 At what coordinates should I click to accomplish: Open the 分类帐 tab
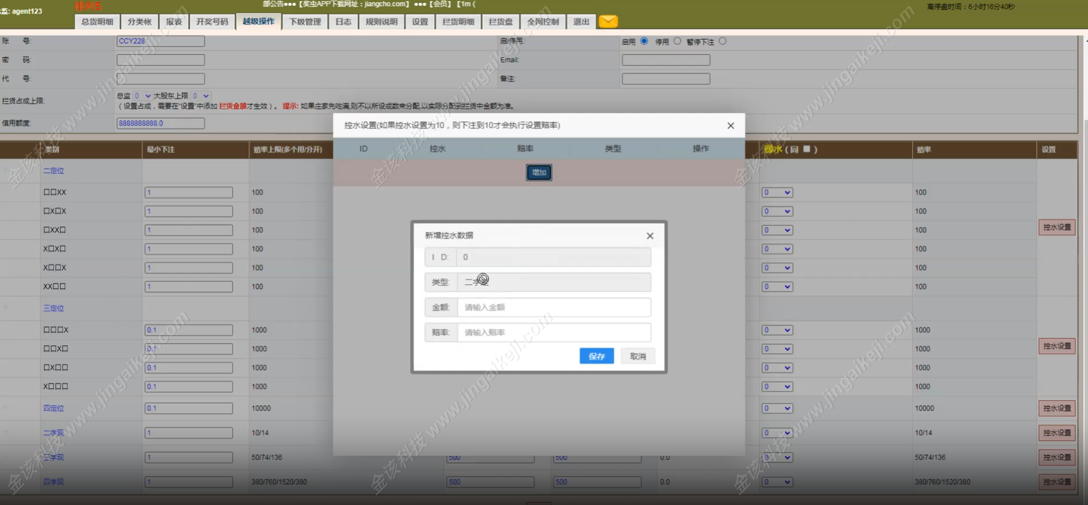139,22
